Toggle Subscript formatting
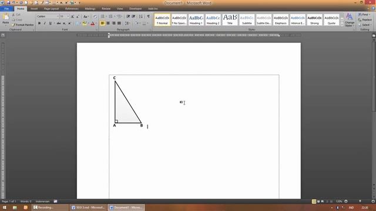The height and width of the screenshot is (211, 376). click(64, 23)
